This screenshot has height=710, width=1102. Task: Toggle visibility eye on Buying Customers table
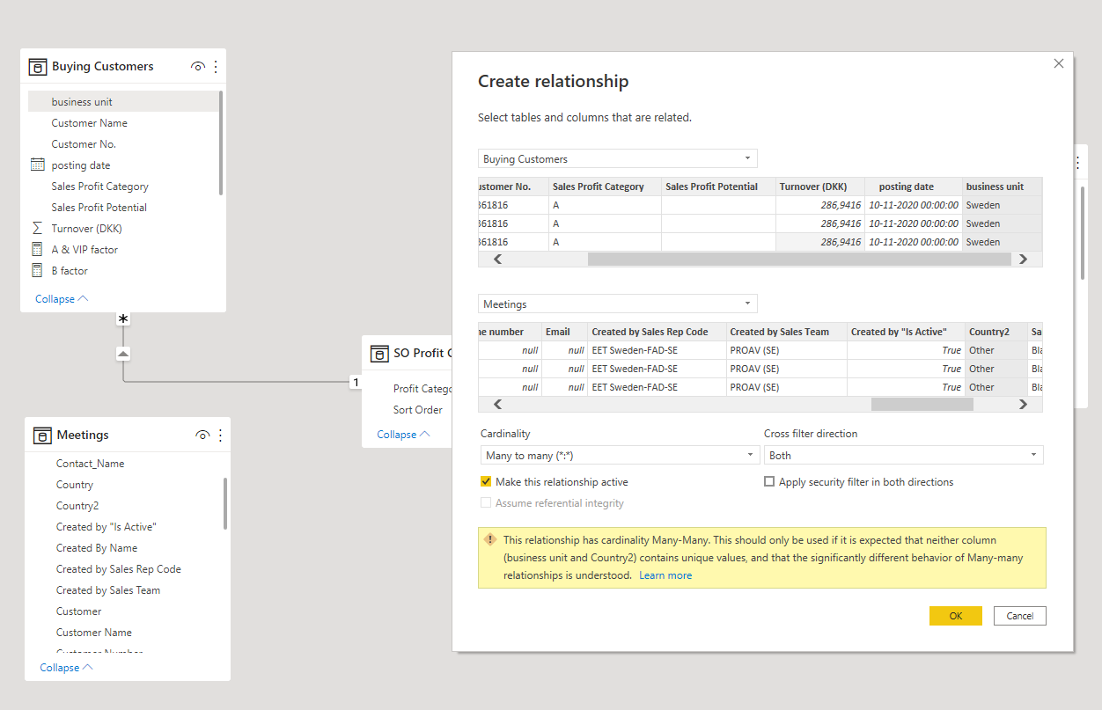tap(198, 67)
